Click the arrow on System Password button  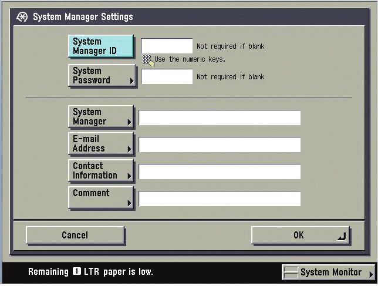tap(131, 81)
